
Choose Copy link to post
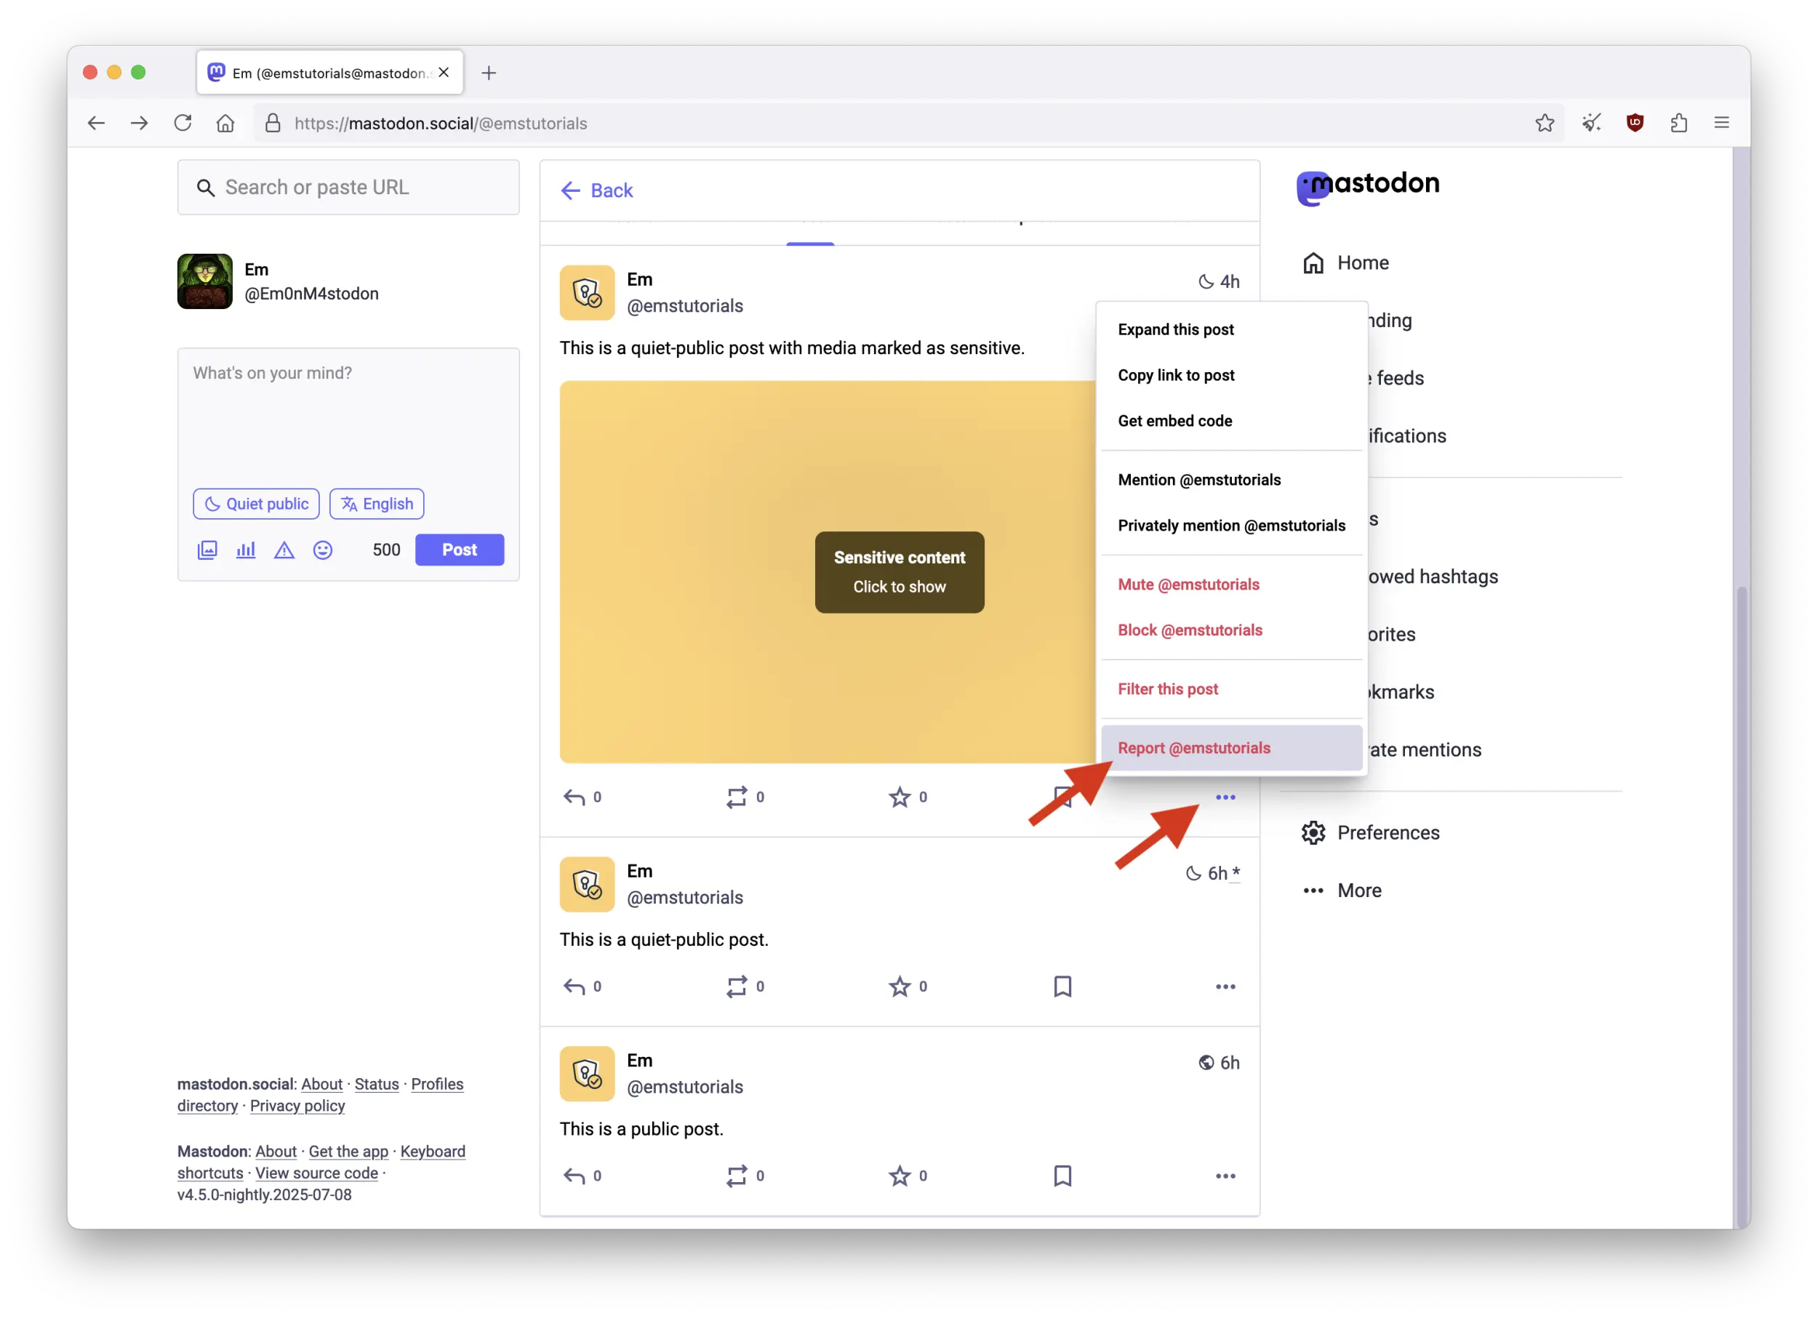click(1176, 374)
